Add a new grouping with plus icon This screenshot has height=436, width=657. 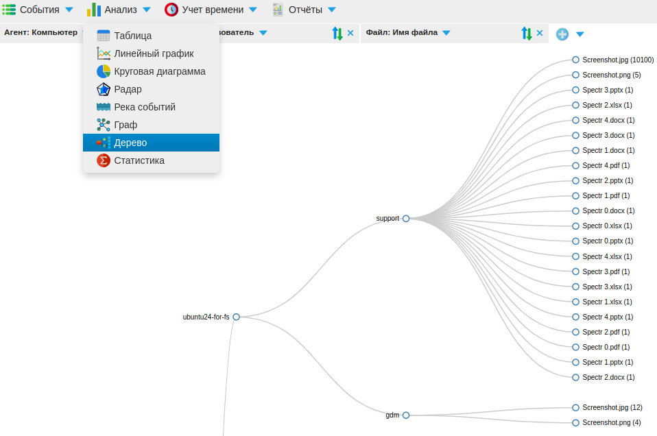(562, 34)
